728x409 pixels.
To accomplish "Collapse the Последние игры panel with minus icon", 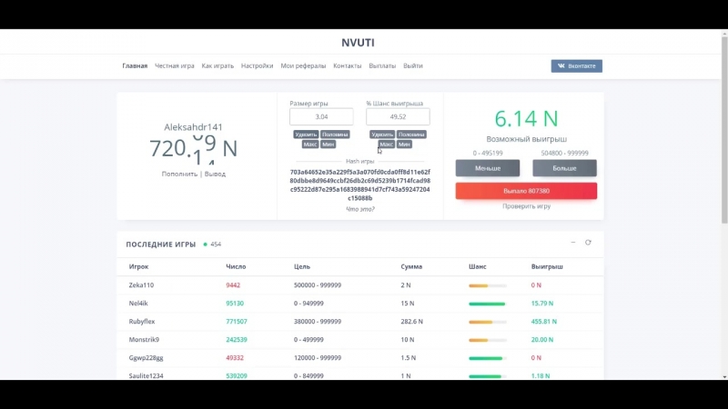I will (572, 243).
